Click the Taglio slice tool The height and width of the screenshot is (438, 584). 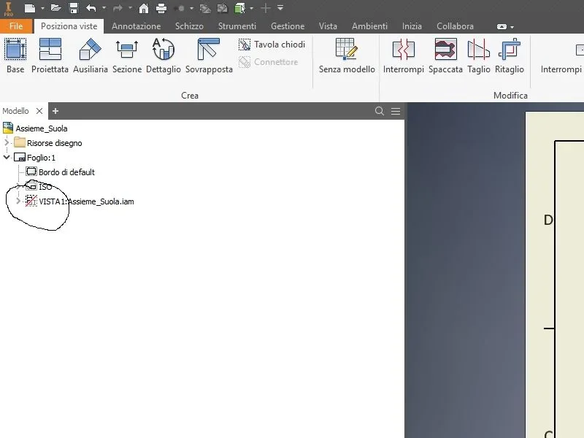click(x=479, y=55)
